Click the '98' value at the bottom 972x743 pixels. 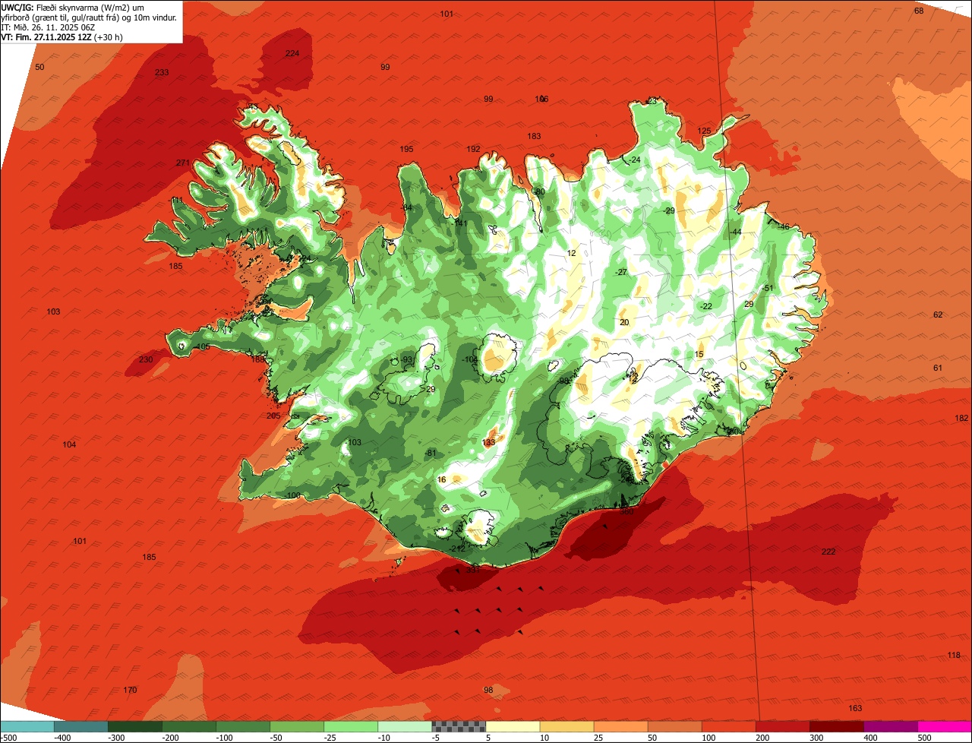click(x=488, y=690)
